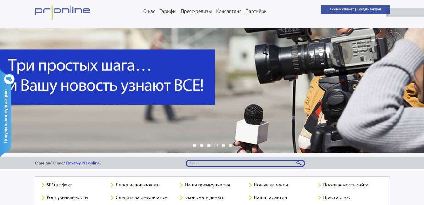Open the Консалтинг menu item
Image resolution: width=424 pixels, height=205 pixels.
click(x=229, y=11)
